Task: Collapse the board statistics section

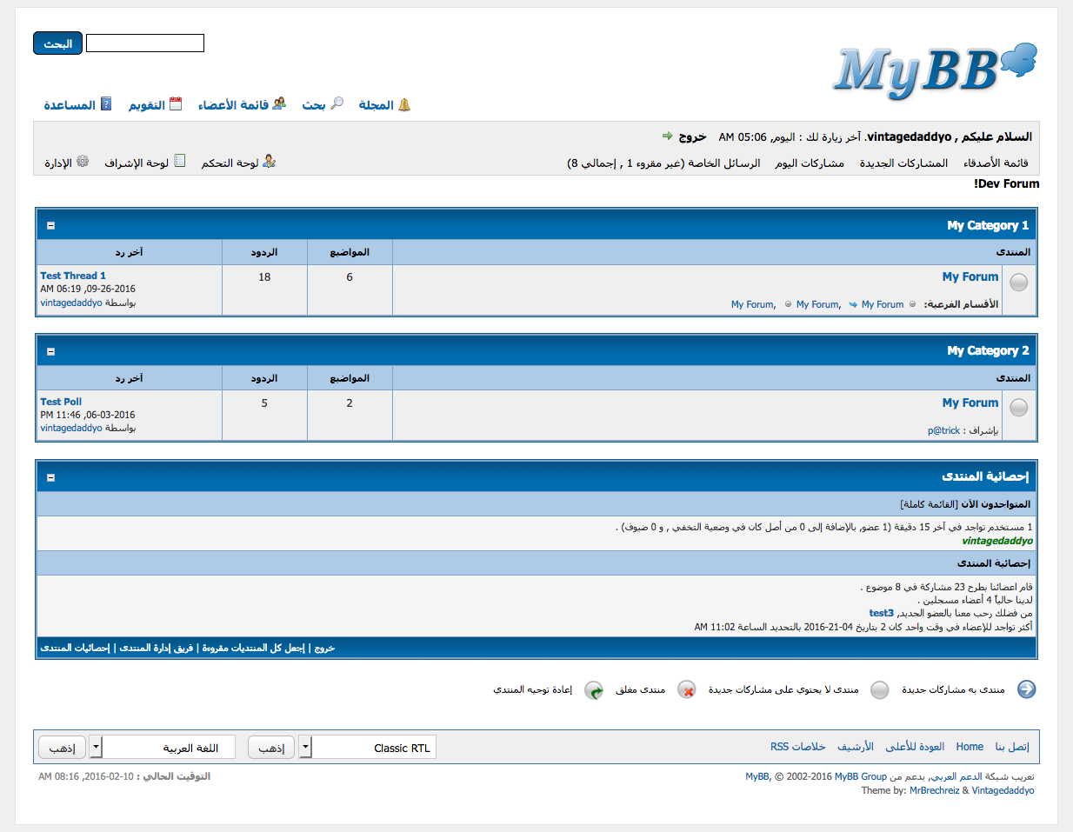Action: pyautogui.click(x=50, y=477)
